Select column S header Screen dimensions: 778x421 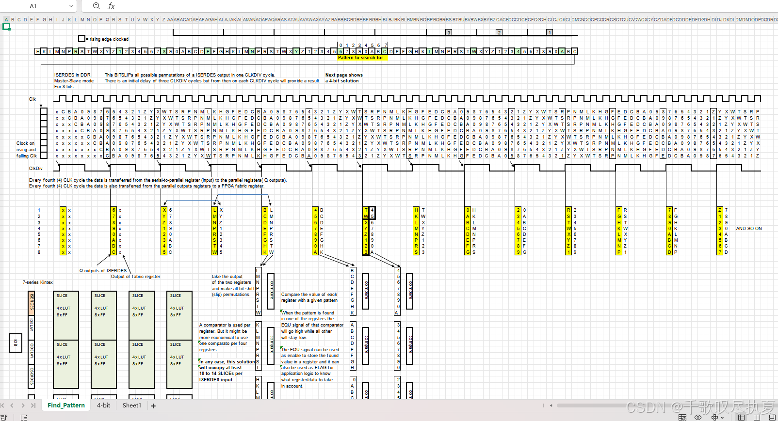pyautogui.click(x=120, y=19)
